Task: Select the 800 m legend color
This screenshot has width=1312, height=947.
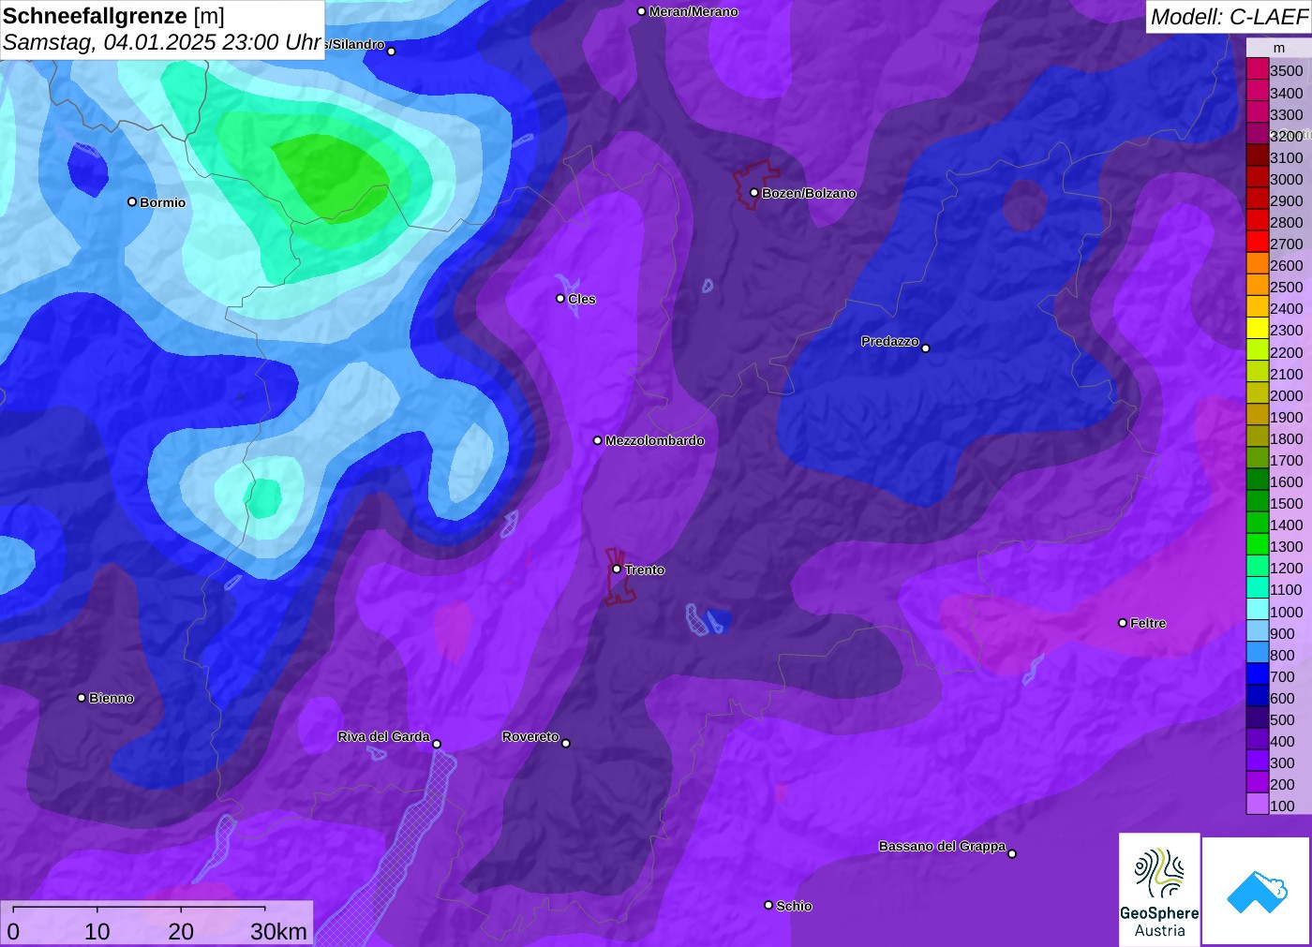Action: tap(1258, 654)
